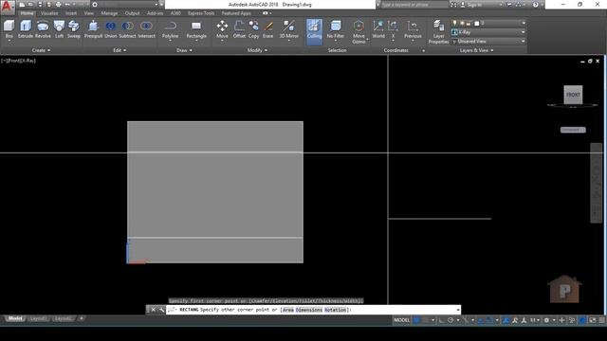The width and height of the screenshot is (607, 341).
Task: Open the AutoCAD application menu logo
Action: [8, 7]
